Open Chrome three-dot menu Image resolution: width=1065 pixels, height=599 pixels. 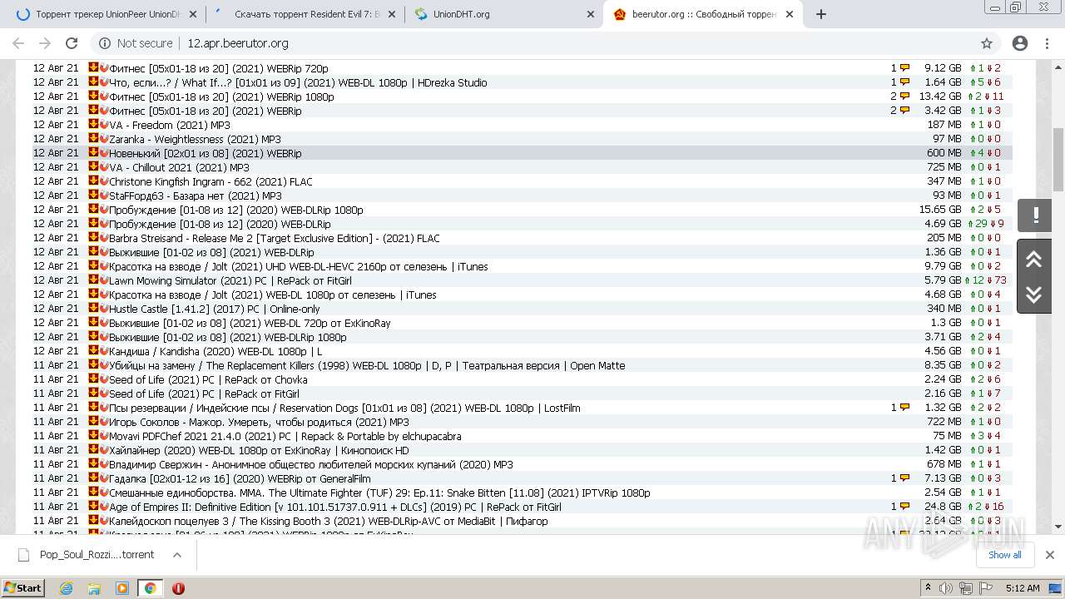pos(1047,43)
